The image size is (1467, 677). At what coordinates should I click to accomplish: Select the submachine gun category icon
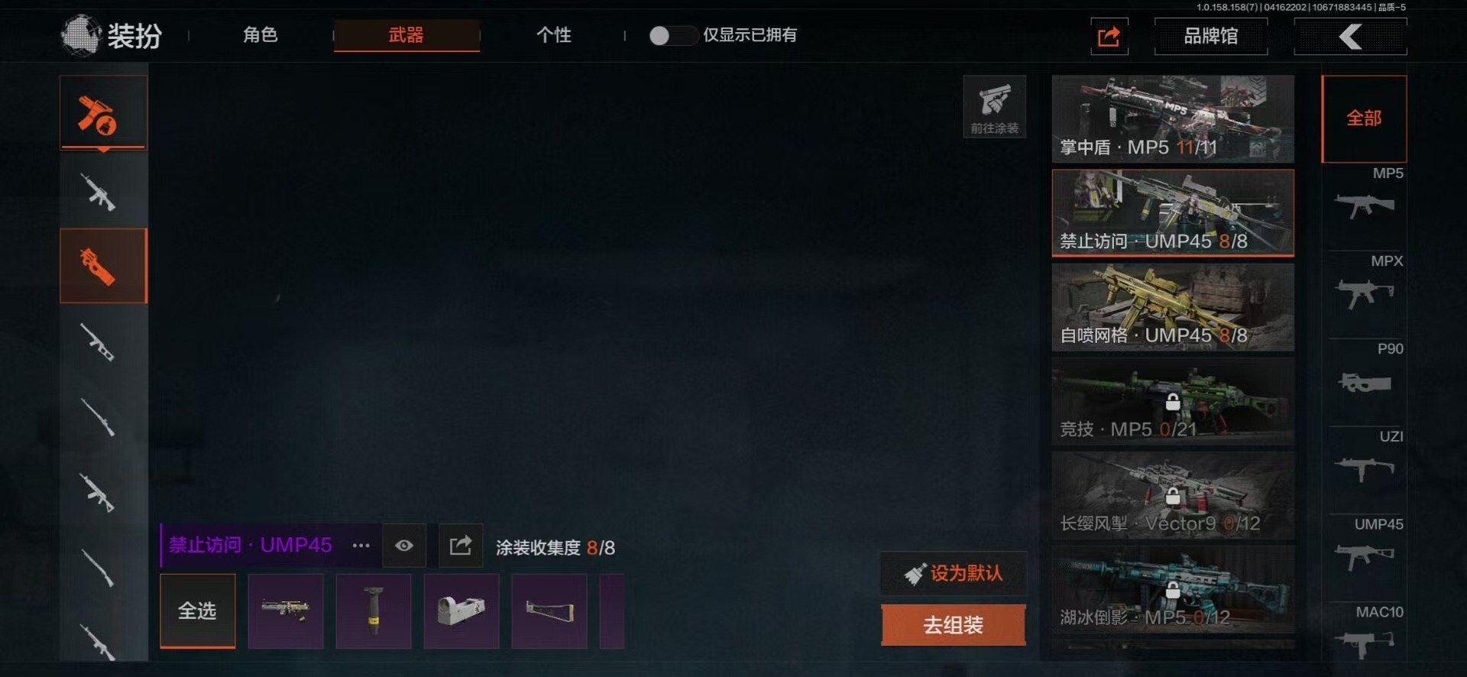tap(103, 265)
